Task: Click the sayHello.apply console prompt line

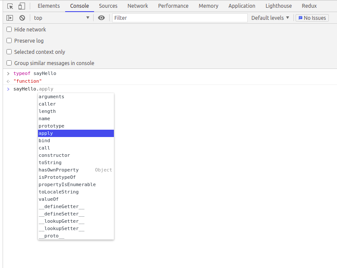Action: (33, 89)
